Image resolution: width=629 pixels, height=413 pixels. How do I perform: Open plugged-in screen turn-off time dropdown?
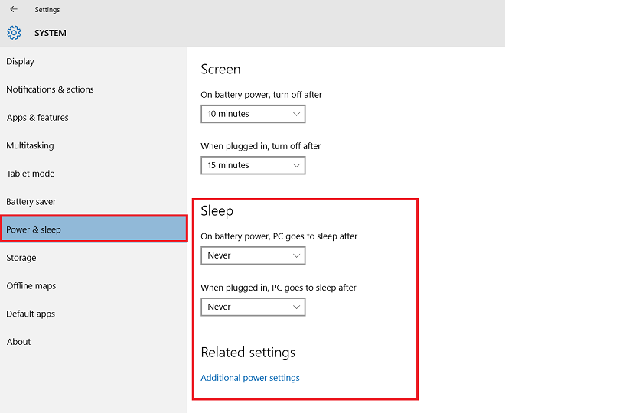pyautogui.click(x=253, y=165)
